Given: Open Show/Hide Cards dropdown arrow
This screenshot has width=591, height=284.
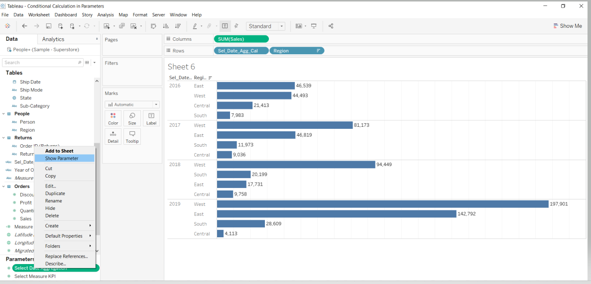Looking at the screenshot, I should 305,26.
